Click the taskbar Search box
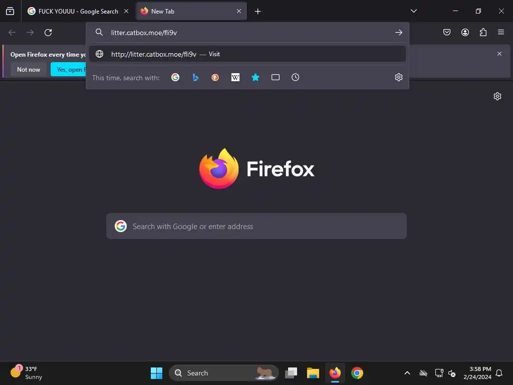The height and width of the screenshot is (385, 513). (x=224, y=373)
